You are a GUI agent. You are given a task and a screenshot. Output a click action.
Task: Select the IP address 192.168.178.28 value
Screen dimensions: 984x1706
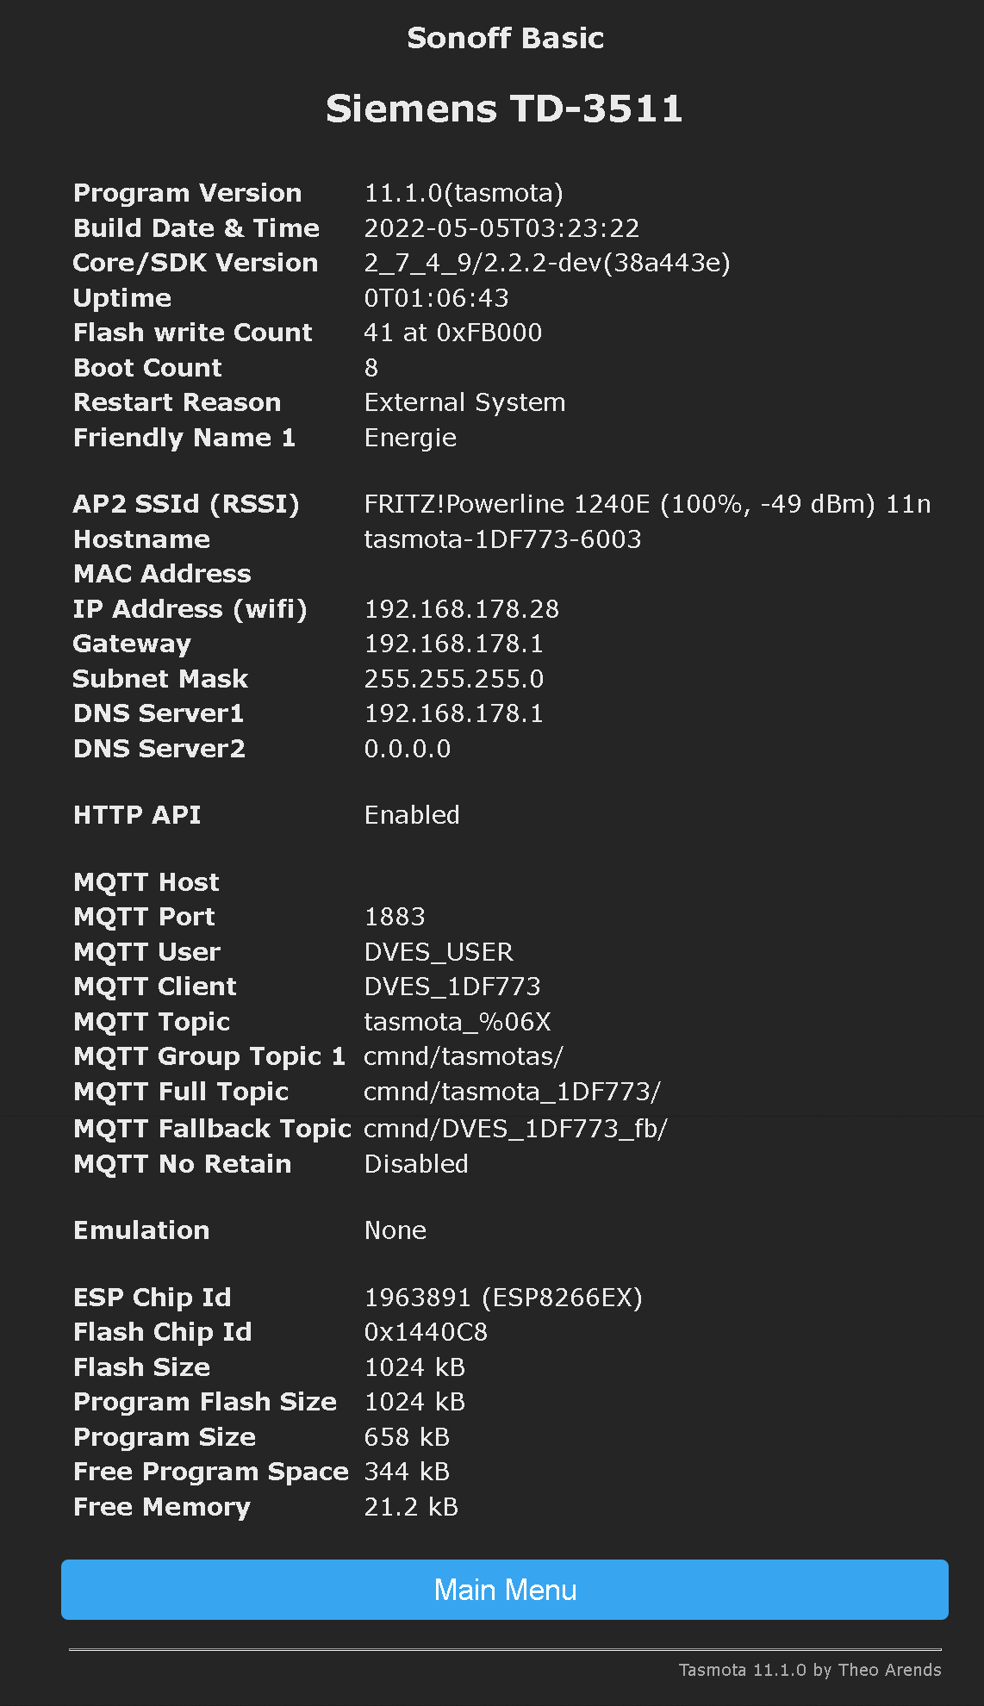click(x=462, y=609)
